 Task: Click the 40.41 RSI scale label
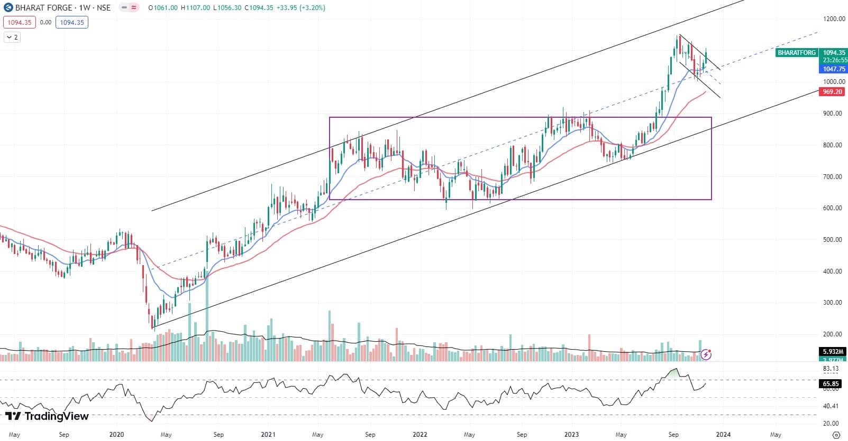point(831,406)
